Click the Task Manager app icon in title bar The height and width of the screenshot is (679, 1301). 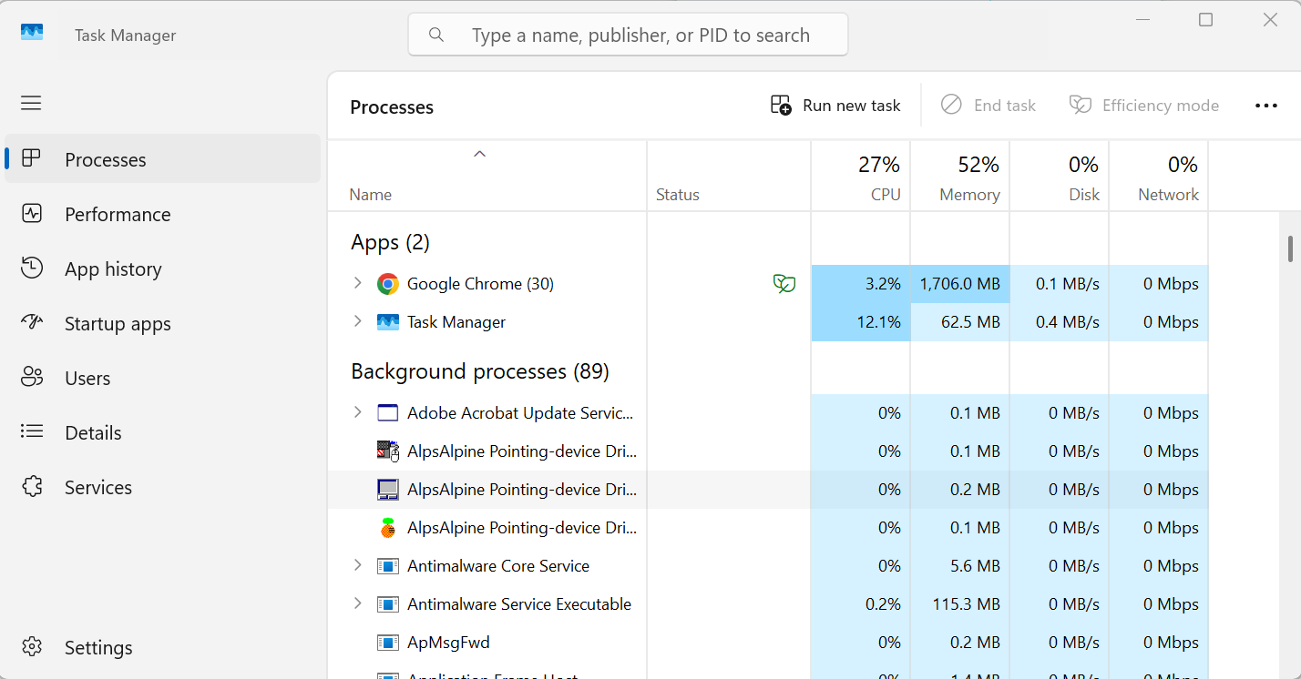[32, 32]
